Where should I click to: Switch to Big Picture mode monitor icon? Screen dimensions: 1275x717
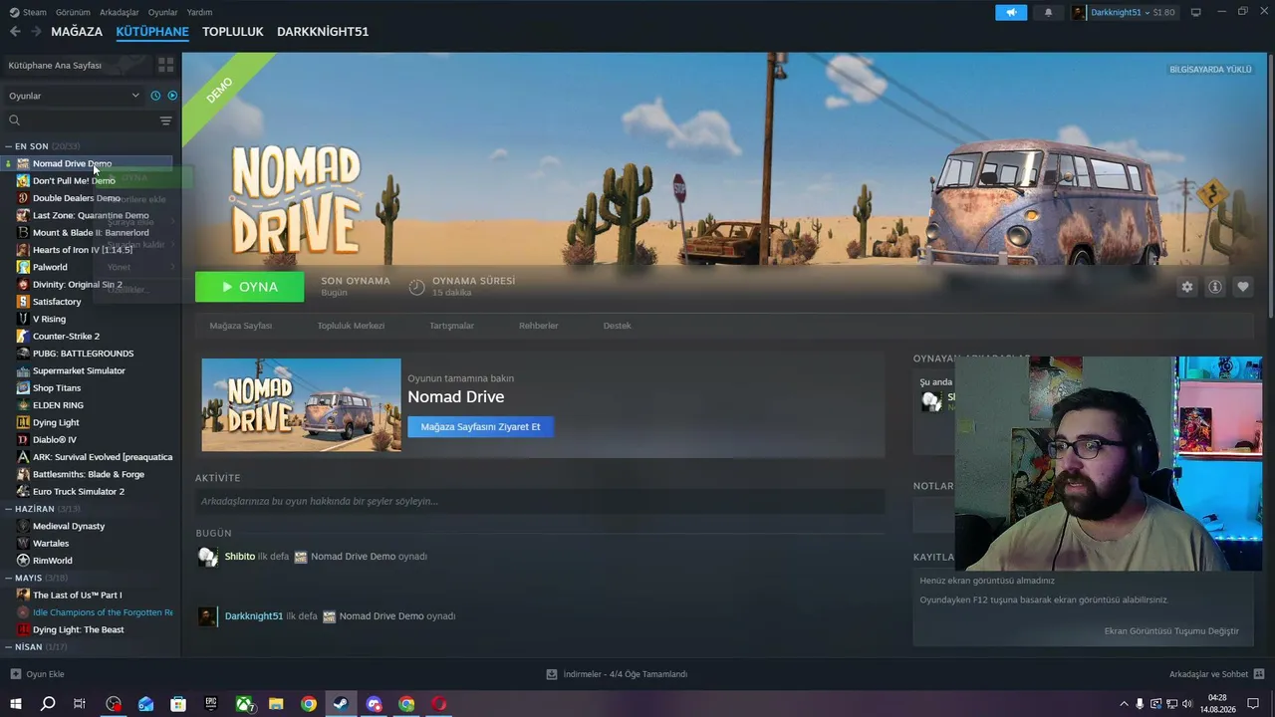coord(1196,12)
